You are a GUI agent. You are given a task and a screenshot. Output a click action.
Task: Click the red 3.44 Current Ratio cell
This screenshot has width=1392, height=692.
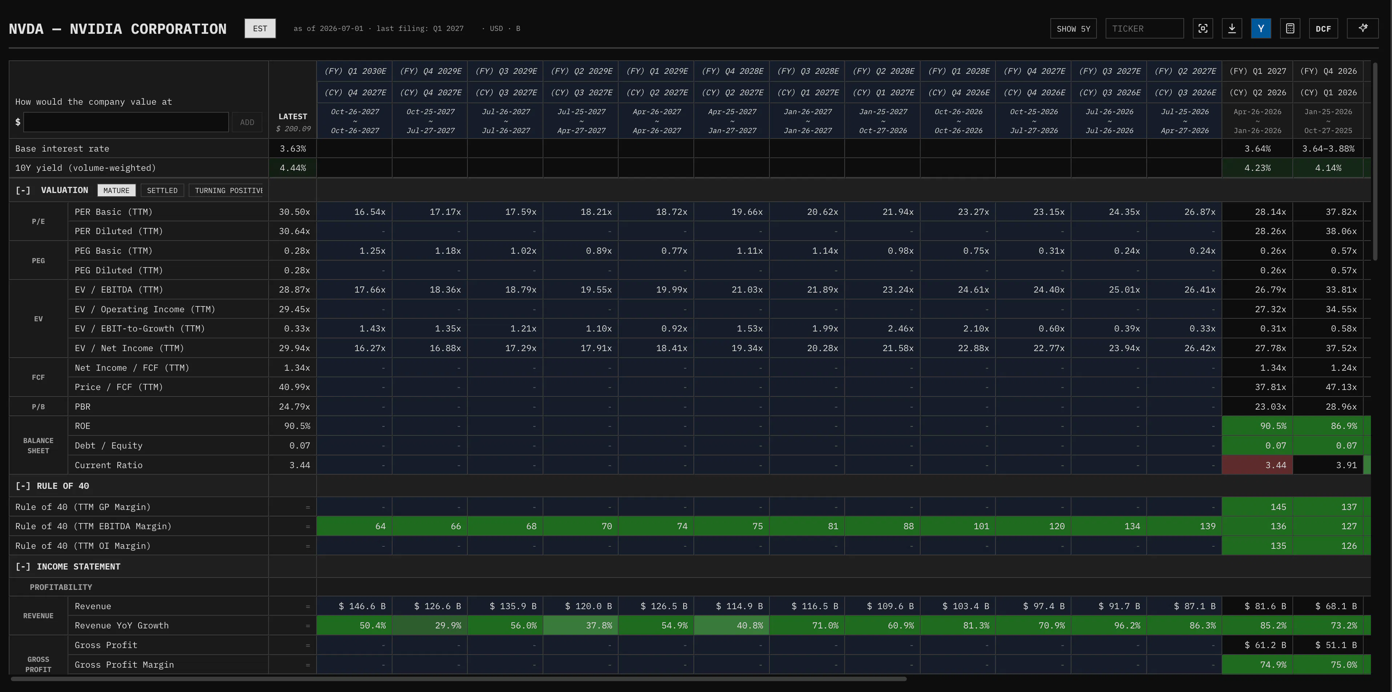1258,465
